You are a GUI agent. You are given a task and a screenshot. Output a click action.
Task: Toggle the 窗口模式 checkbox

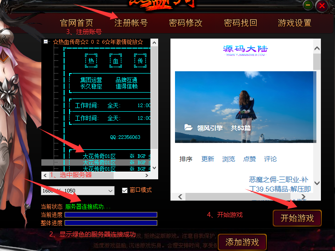125,190
